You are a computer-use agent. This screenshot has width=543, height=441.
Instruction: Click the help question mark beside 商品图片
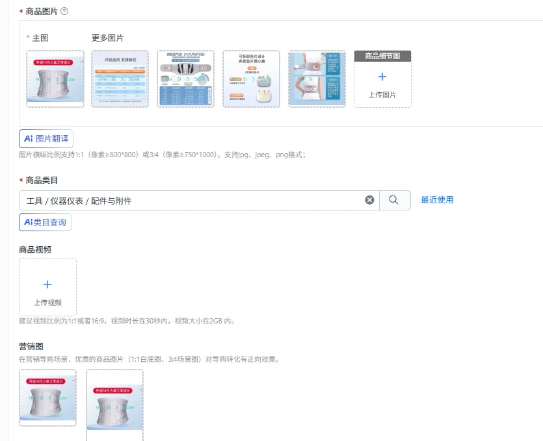(x=64, y=11)
